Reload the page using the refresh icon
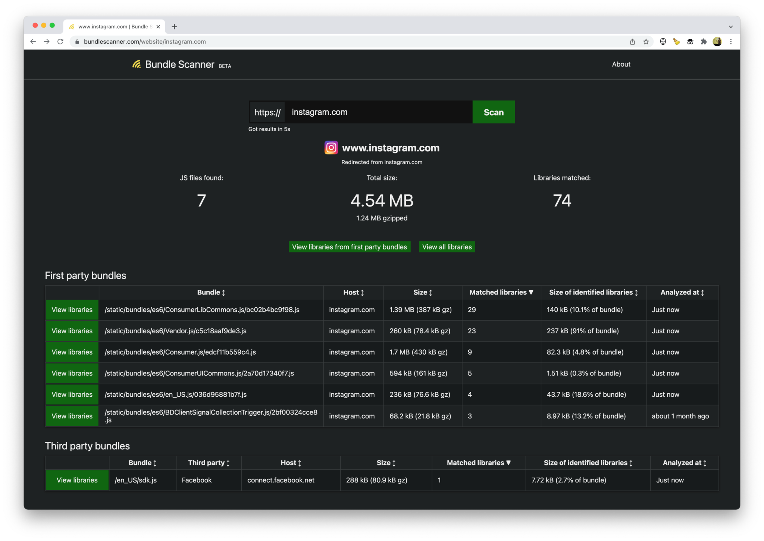The height and width of the screenshot is (541, 764). 60,41
